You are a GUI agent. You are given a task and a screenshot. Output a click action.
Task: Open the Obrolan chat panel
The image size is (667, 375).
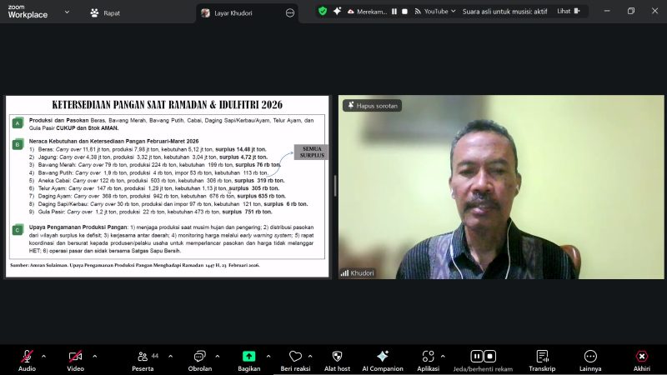pyautogui.click(x=199, y=357)
